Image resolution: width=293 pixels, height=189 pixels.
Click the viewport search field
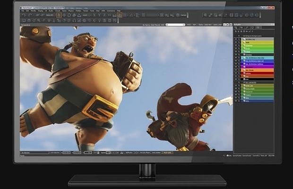(x=175, y=25)
